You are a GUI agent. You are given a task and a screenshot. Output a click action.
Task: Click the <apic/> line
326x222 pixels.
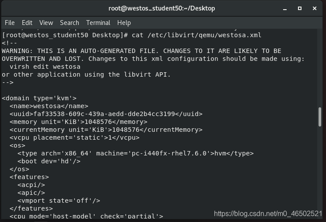click(x=31, y=193)
